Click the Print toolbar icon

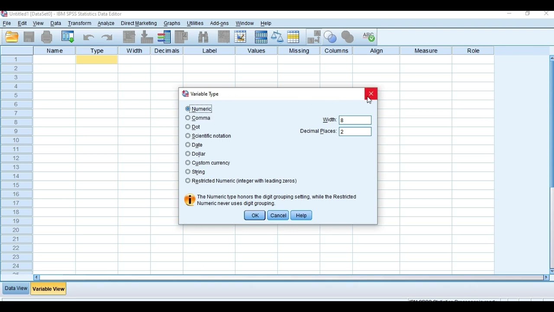47,37
